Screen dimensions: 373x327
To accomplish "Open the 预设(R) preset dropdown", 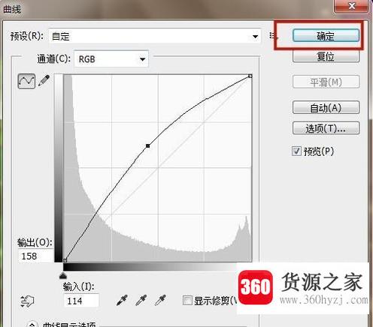I will [155, 37].
